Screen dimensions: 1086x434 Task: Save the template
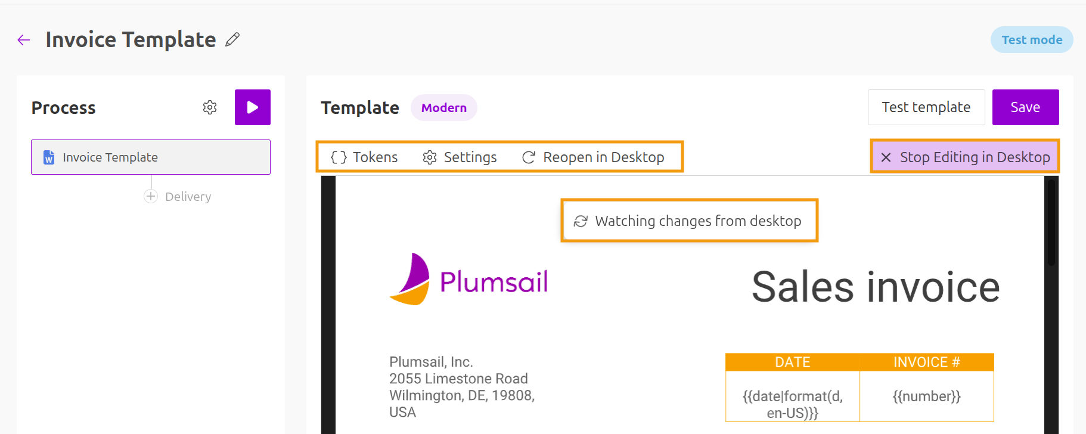[x=1025, y=107]
